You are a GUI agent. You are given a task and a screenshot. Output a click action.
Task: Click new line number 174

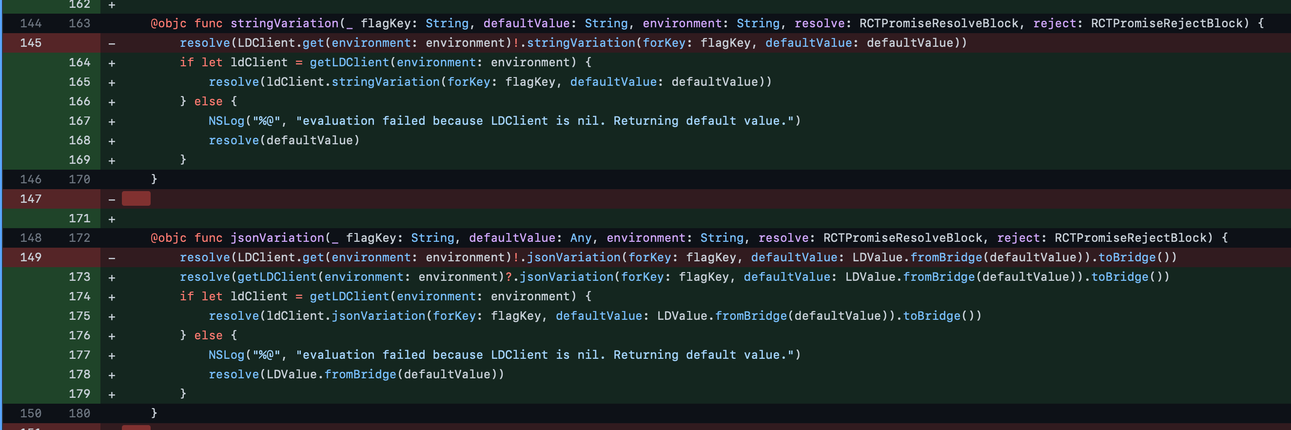click(79, 297)
